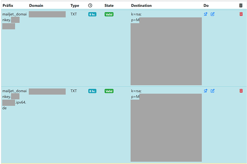Click the 8 hr. badge in first row
Viewport: 247px width, 164px height.
coord(92,14)
